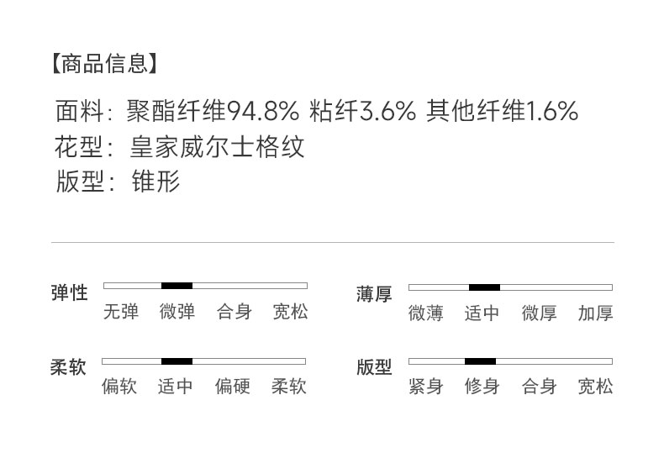
Task: Pick 加厚 on the 薄厚 scale
Action: pyautogui.click(x=595, y=313)
